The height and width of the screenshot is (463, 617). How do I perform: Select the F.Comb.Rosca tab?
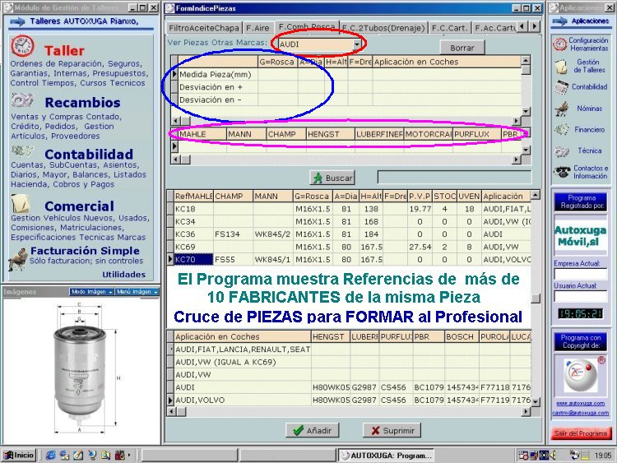(x=307, y=25)
